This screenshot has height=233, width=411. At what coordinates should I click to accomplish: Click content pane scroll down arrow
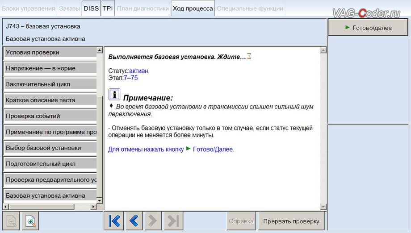click(x=323, y=207)
